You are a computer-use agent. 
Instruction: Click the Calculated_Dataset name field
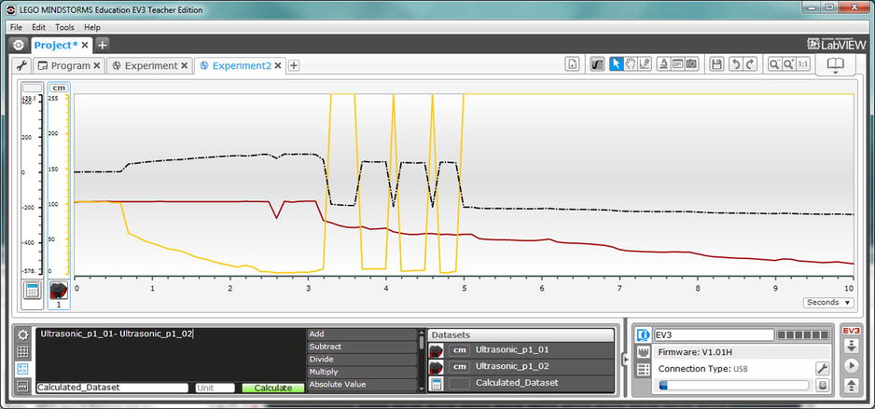point(112,388)
